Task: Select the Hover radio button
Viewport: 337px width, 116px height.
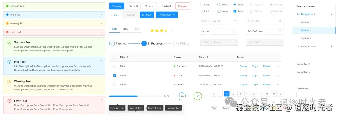Action: click(x=219, y=4)
